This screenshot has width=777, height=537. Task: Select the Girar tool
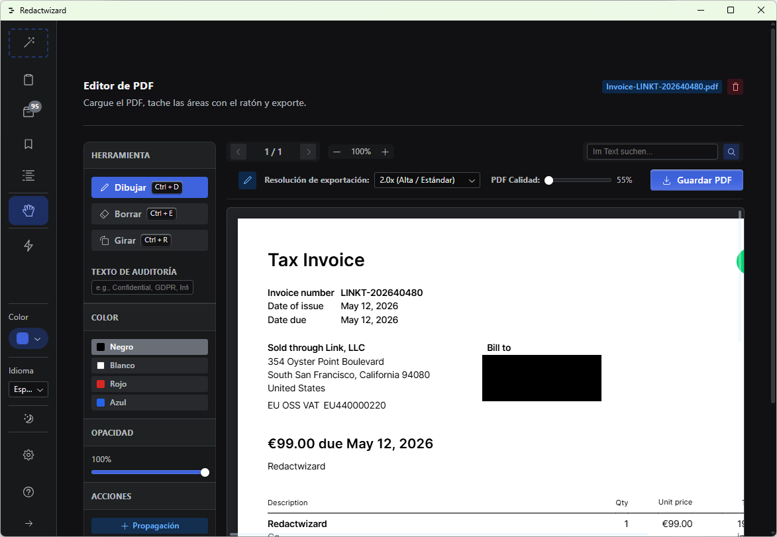click(150, 240)
